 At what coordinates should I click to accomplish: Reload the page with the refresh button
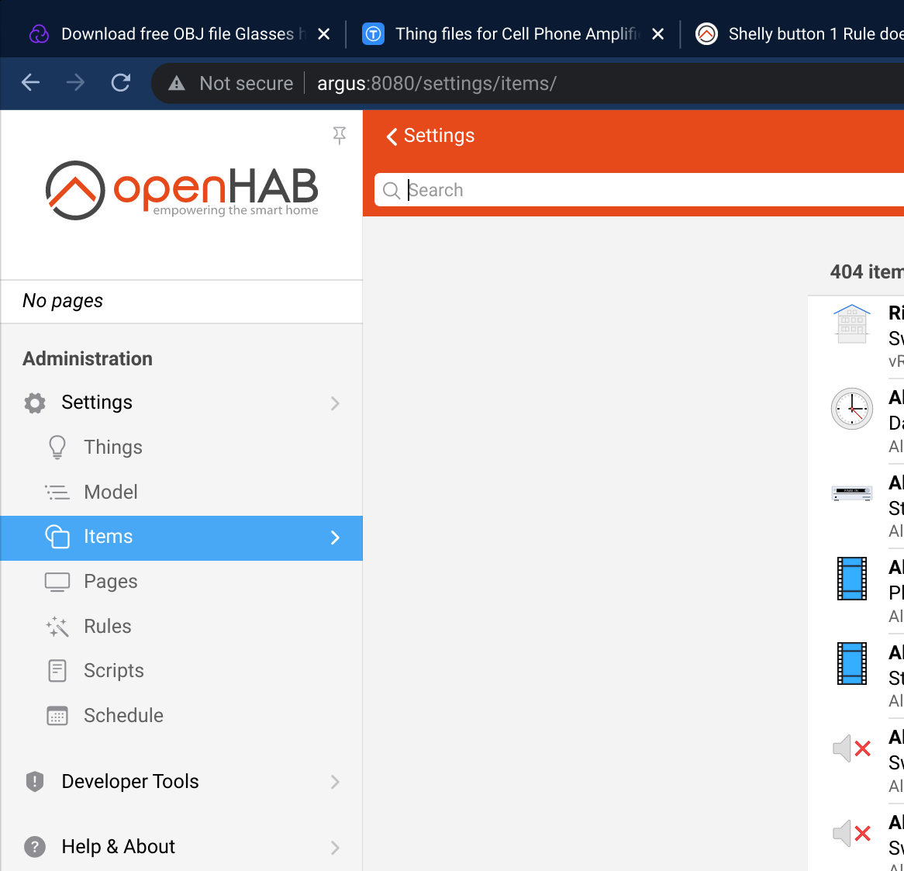(x=121, y=83)
